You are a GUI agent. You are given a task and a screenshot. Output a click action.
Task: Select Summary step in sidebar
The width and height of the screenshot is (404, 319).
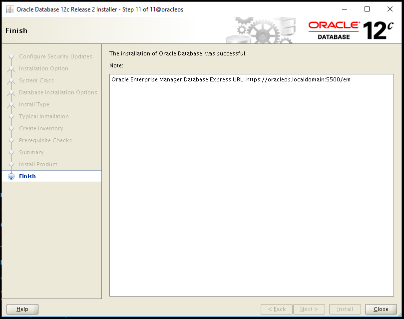click(x=31, y=152)
